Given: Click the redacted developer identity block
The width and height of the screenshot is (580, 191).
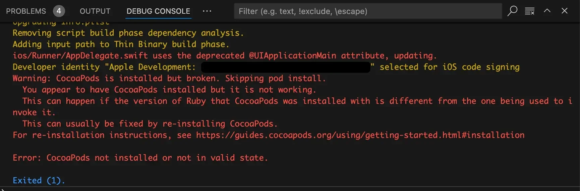Looking at the screenshot, I should pos(286,67).
